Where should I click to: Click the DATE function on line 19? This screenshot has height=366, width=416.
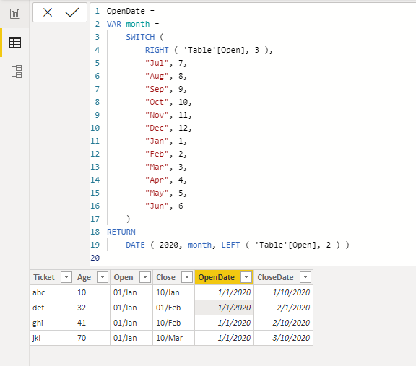coord(135,245)
